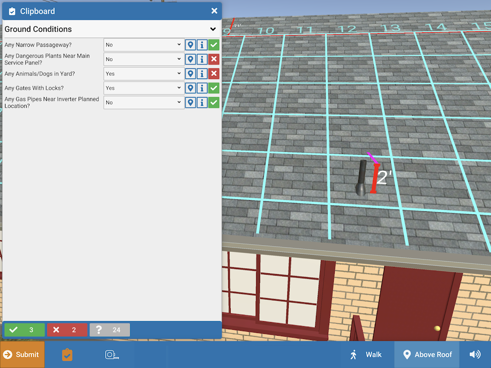
Task: Open the orange clipboard icon in bottom toolbar
Action: tap(67, 355)
